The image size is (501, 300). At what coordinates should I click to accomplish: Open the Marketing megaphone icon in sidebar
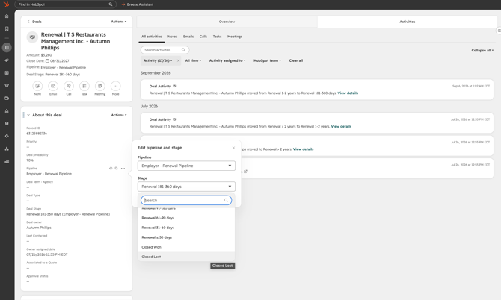(x=7, y=60)
